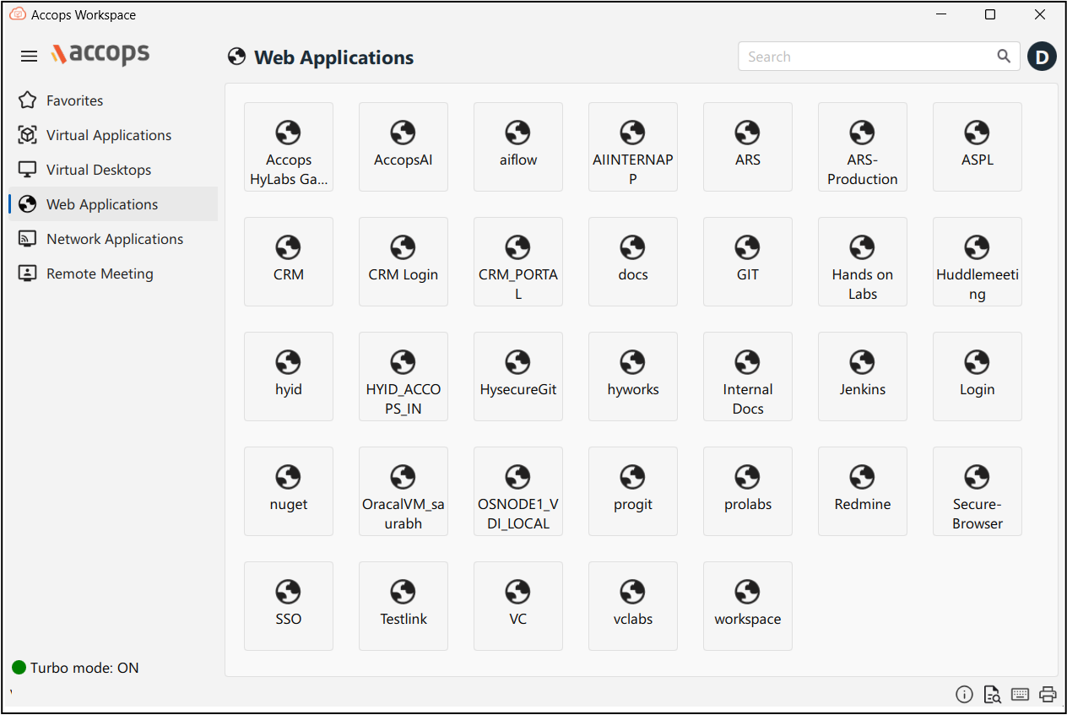Launch the prolabs web app
Screen dimensions: 1067x715
tap(748, 491)
